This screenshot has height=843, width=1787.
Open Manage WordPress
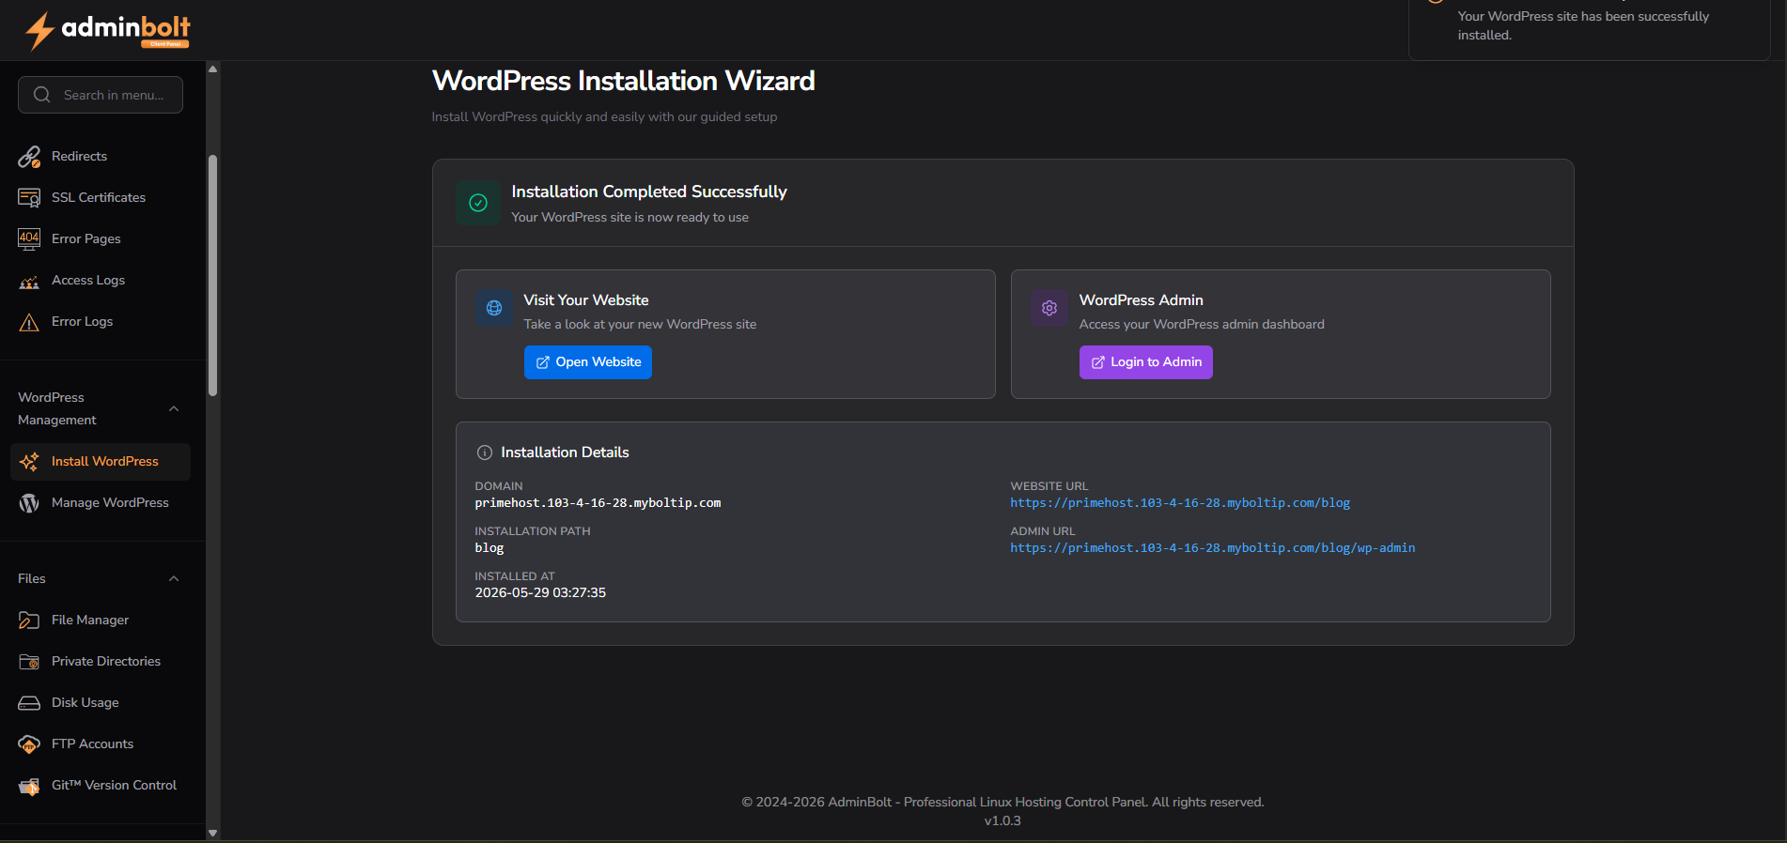click(x=101, y=503)
